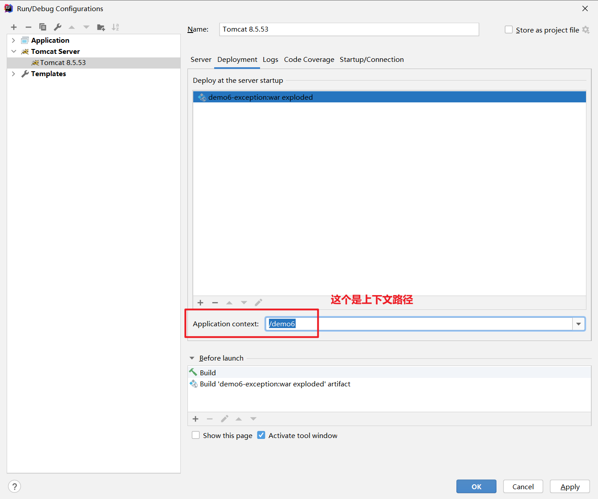Remove selected configuration with minus icon
The image size is (598, 499).
tap(28, 27)
